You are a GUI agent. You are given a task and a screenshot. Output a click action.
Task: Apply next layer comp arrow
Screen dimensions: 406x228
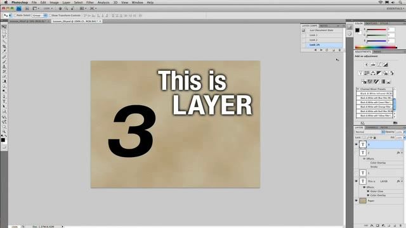(x=322, y=50)
